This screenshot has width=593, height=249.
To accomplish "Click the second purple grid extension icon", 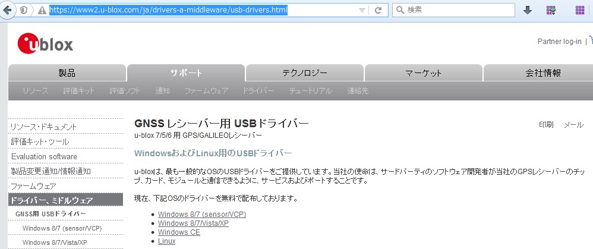I will pos(580,10).
